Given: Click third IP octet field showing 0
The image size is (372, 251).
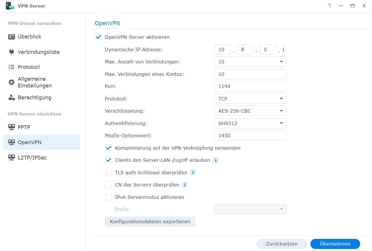Looking at the screenshot, I should (x=268, y=50).
